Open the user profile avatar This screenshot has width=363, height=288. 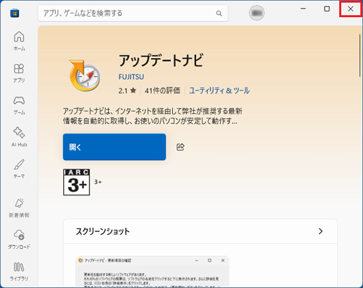point(257,13)
